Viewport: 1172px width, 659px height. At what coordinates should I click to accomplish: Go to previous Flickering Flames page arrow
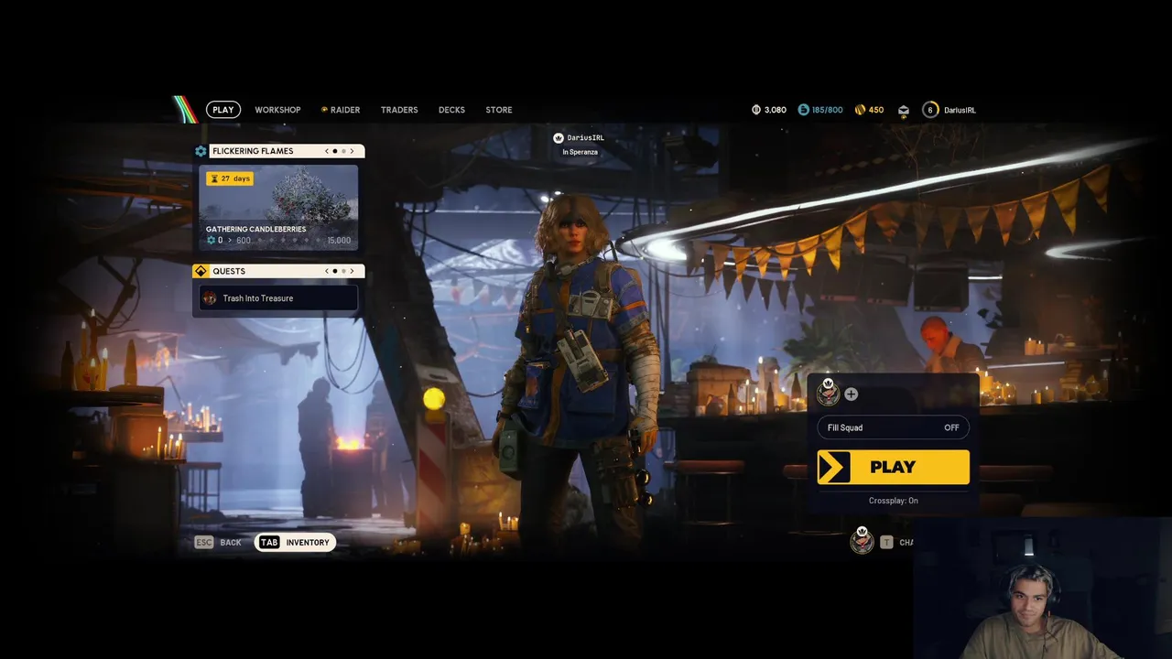(327, 151)
